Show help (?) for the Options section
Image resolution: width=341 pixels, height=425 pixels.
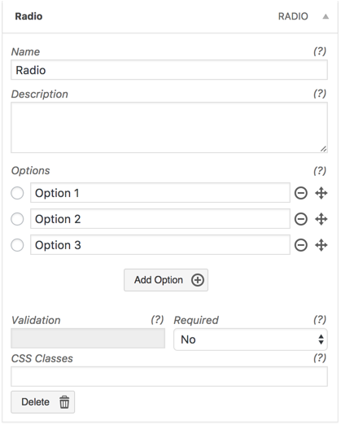coord(320,170)
